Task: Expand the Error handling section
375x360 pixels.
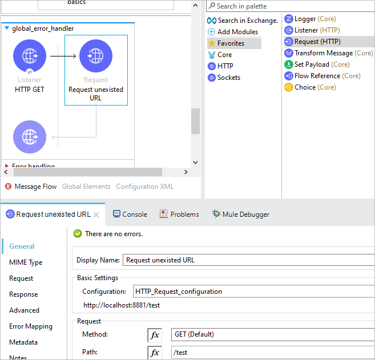Action: click(7, 165)
